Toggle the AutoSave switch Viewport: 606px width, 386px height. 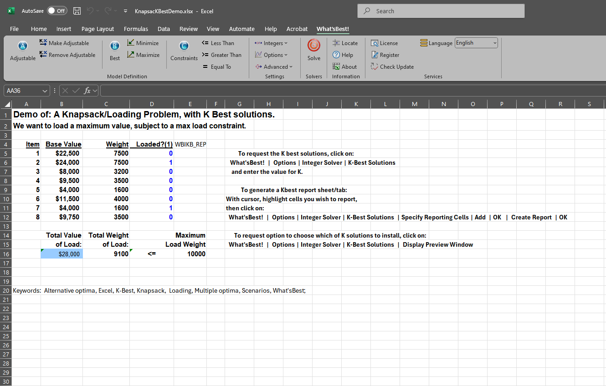pos(57,11)
